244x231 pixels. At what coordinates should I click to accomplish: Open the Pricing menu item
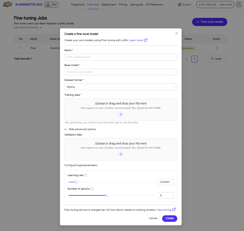[123, 5]
